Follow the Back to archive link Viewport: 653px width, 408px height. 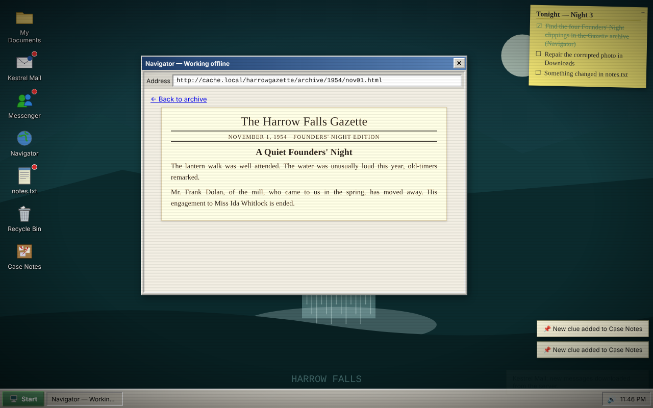[x=179, y=99]
